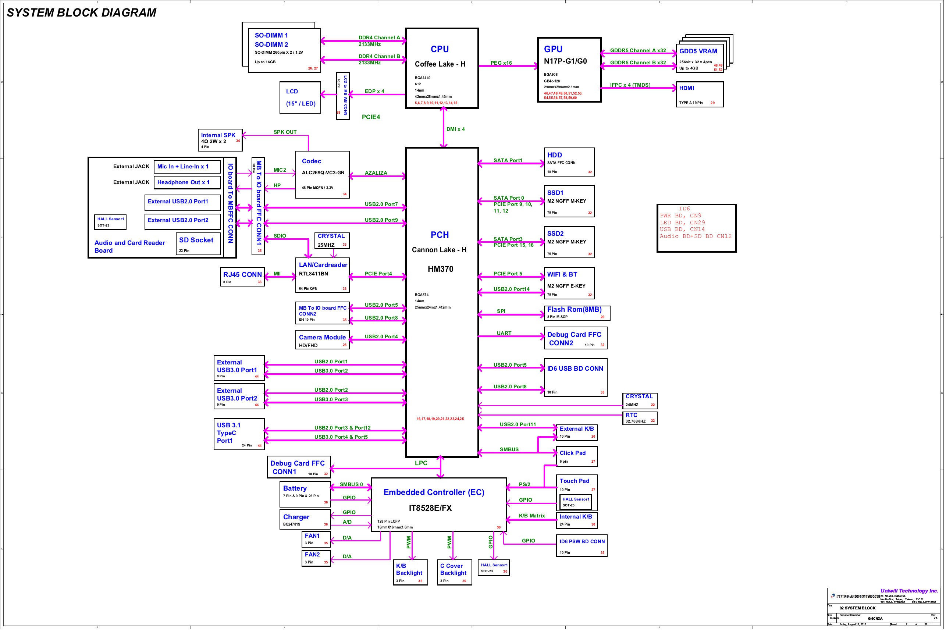This screenshot has width=946, height=630.
Task: Click the RTC 32.768KHZ block
Action: pyautogui.click(x=640, y=418)
